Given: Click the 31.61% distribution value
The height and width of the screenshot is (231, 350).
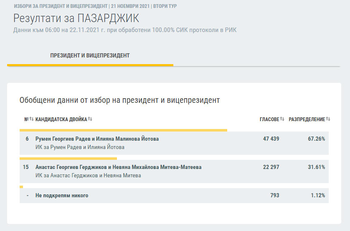Looking at the screenshot, I should [316, 167].
